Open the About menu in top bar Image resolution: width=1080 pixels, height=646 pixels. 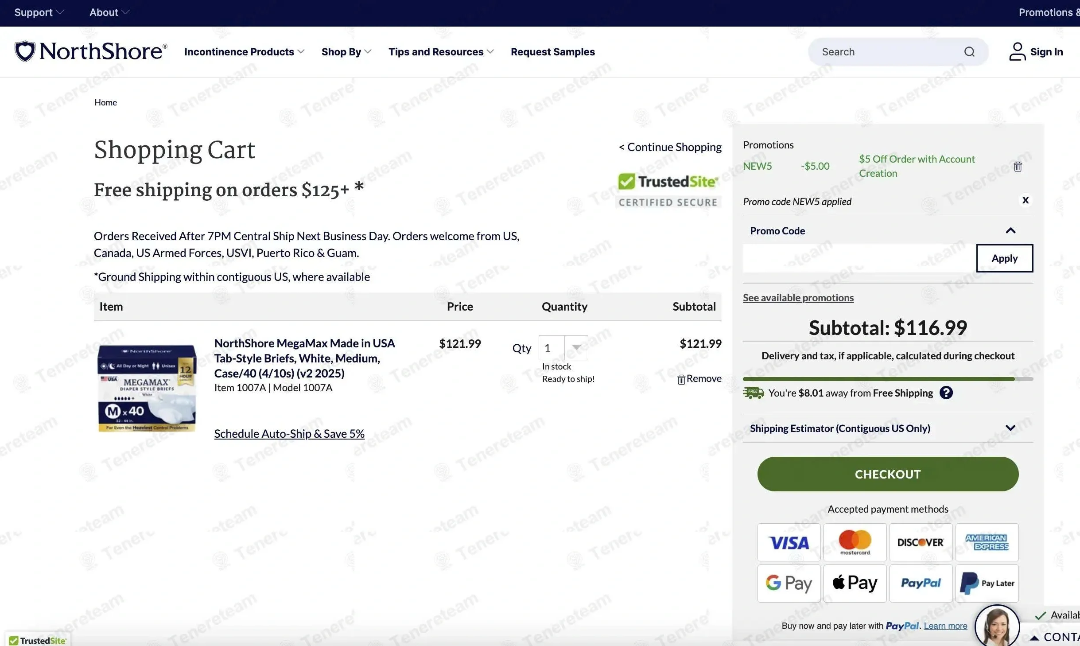(x=109, y=12)
